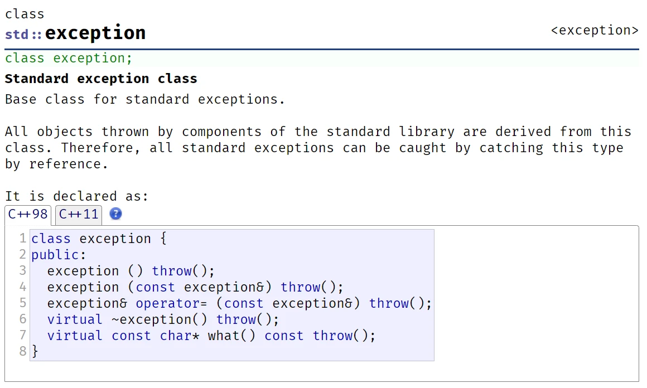Click the "Standard exception class" heading
The image size is (647, 388).
coord(101,79)
